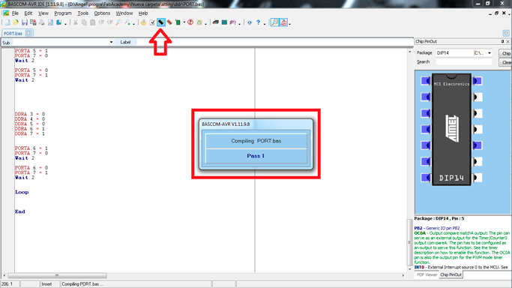
Task: Run the Syntax Check toolbar icon
Action: (x=143, y=22)
